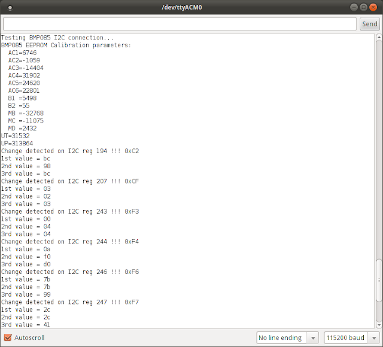This screenshot has width=383, height=347.
Task: Click the Send button
Action: click(x=370, y=24)
